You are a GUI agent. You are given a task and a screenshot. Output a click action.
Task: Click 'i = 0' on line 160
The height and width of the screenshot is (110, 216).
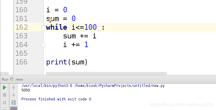tap(57, 10)
